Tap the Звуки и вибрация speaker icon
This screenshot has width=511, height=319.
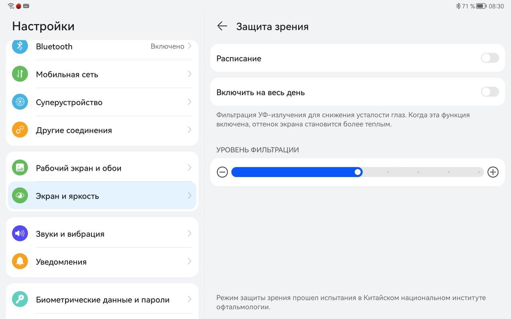tap(20, 234)
